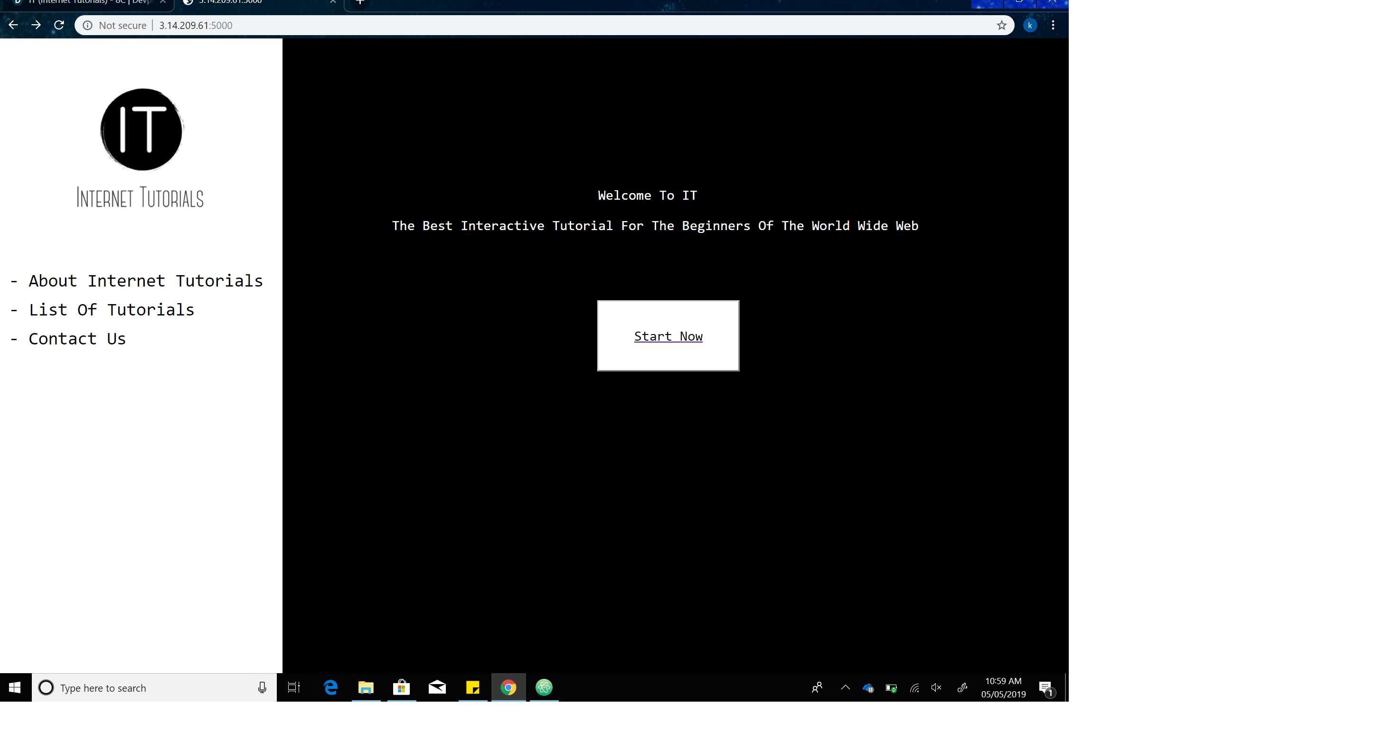Viewport: 1394px width, 732px height.
Task: Click the IT circular logo
Action: [142, 130]
